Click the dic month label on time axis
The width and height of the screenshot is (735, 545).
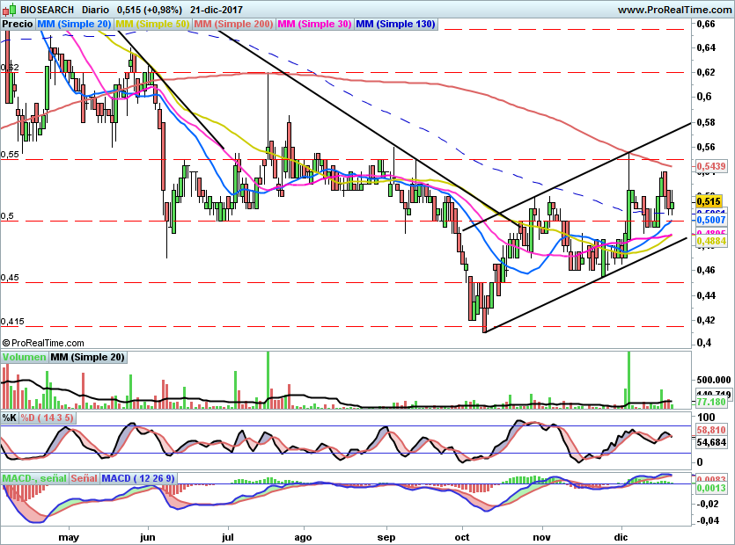tap(621, 536)
